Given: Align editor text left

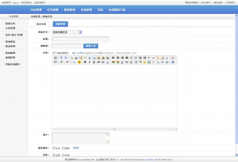Looking at the screenshot, I should tap(113, 58).
